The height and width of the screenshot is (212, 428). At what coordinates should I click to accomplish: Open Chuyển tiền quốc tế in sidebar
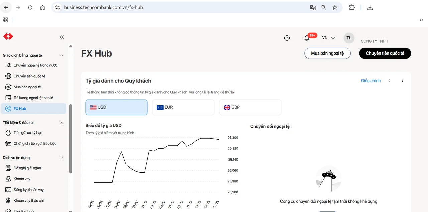pyautogui.click(x=29, y=76)
